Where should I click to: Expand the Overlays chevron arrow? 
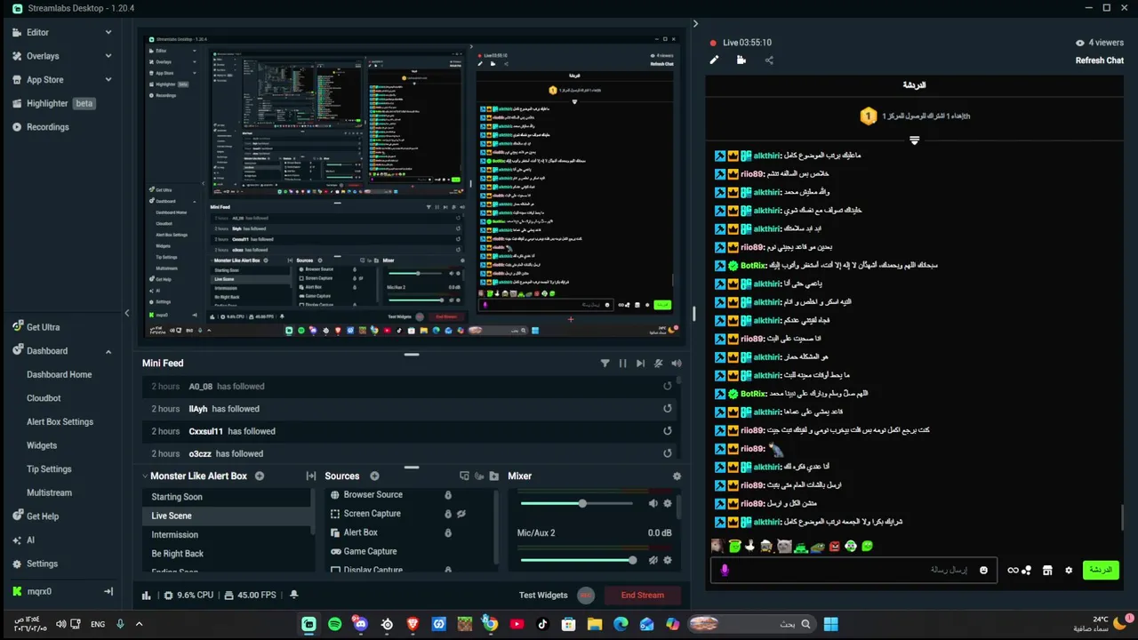coord(108,56)
